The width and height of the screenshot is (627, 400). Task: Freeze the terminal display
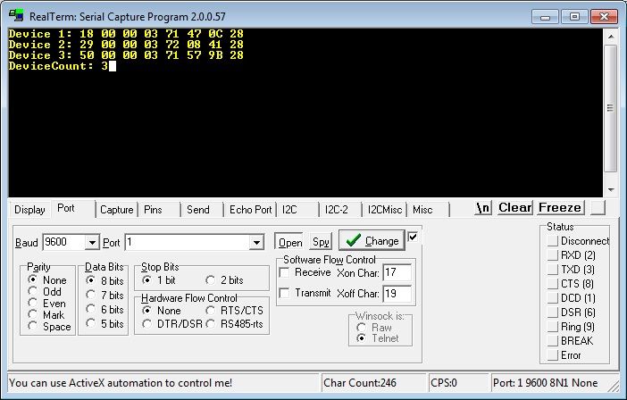tap(560, 208)
